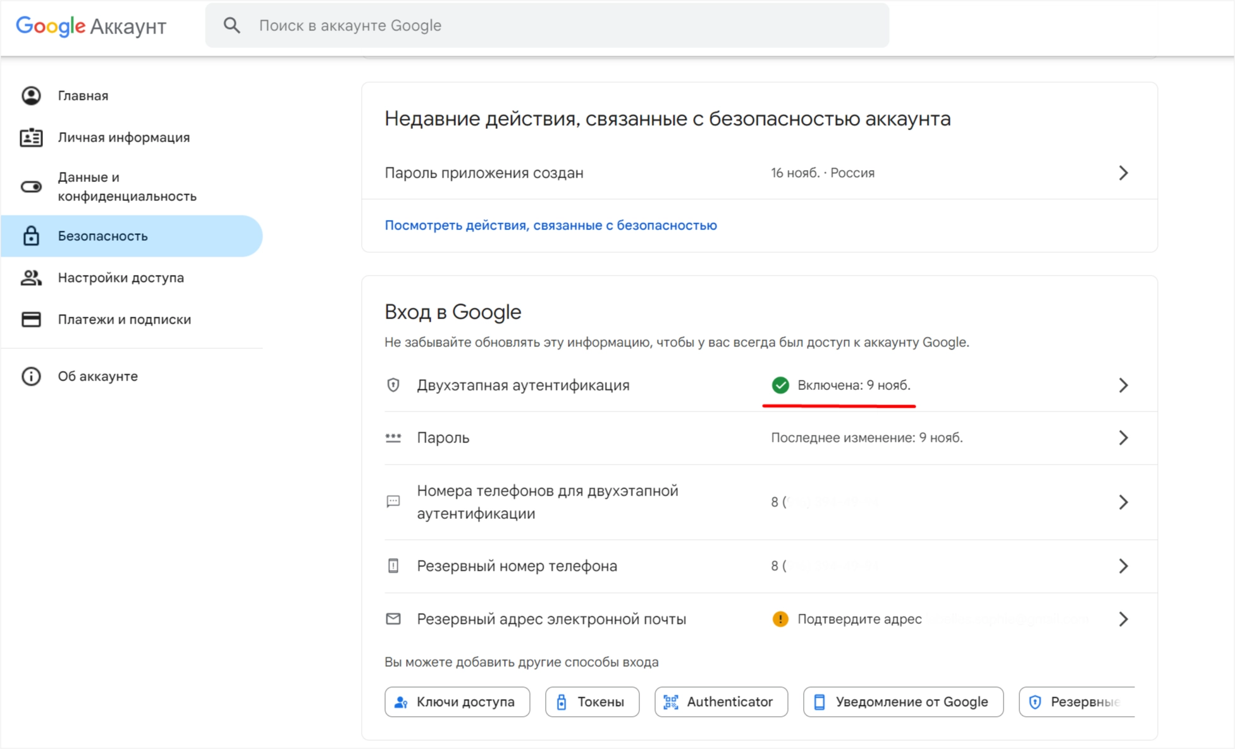The height and width of the screenshot is (749, 1235).
Task: Open Данные и конфиденциальность section
Action: pos(132,186)
